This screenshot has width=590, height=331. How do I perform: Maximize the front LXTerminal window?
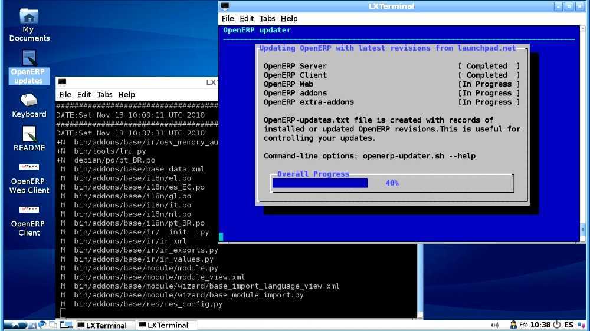tap(569, 6)
